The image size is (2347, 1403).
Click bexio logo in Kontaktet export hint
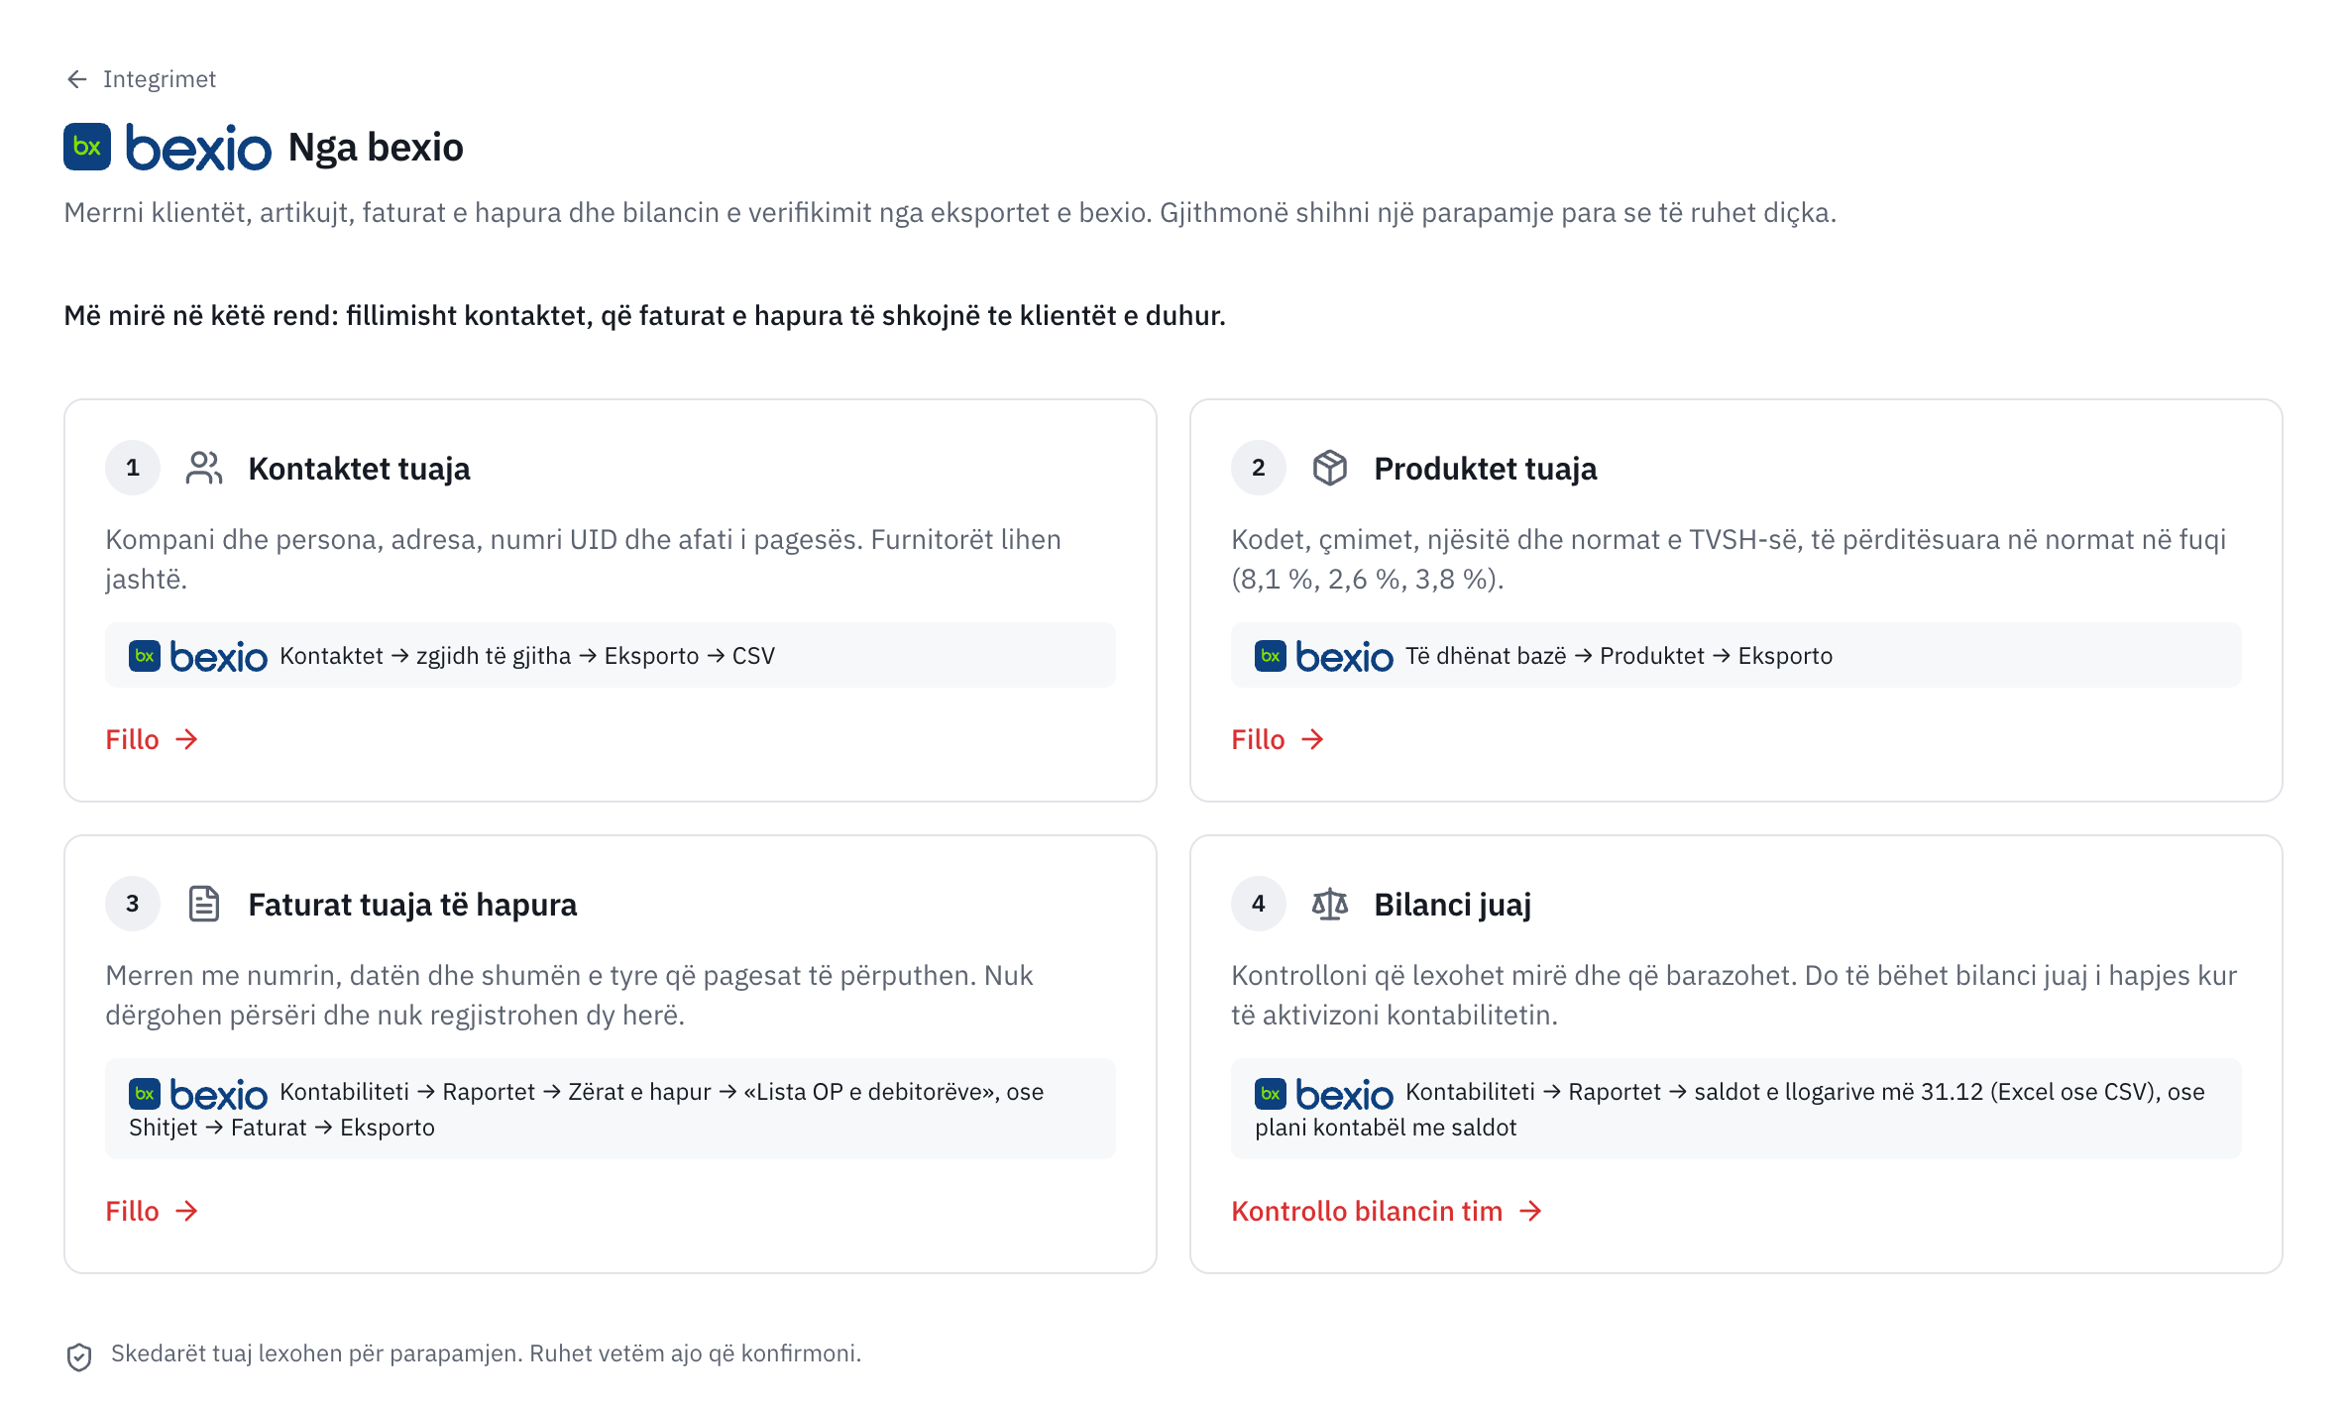198,656
